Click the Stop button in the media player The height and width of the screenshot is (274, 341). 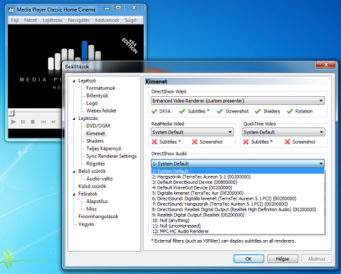[x=33, y=122]
